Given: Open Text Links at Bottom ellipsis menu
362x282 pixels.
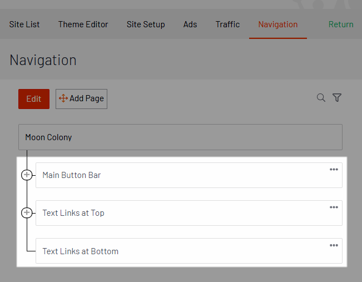Looking at the screenshot, I should (x=334, y=245).
